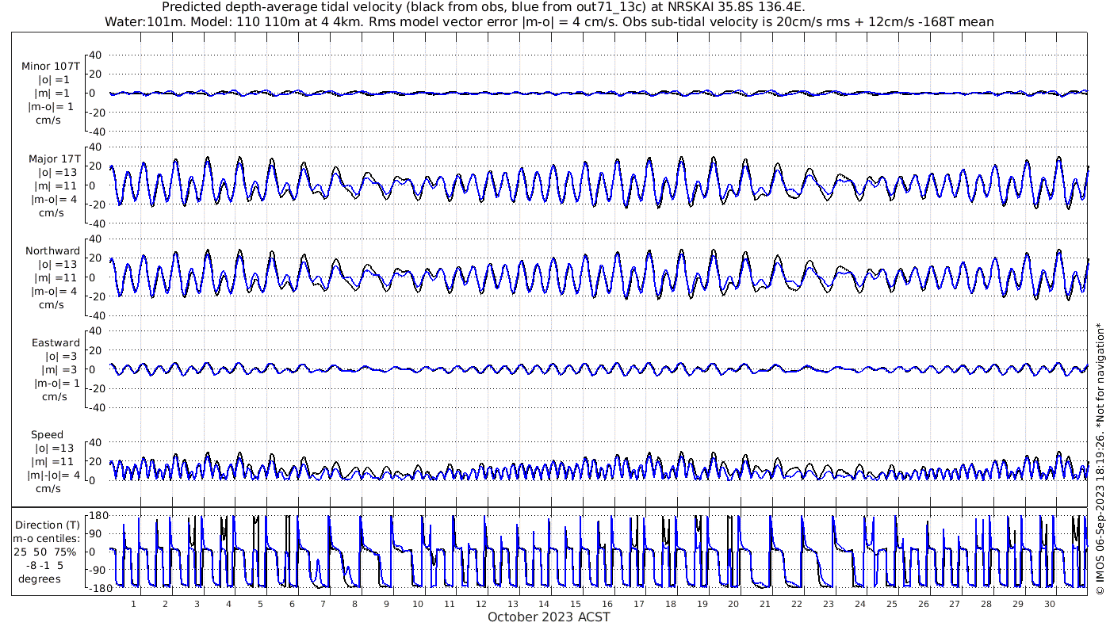The height and width of the screenshot is (634, 1110).
Task: Click day 1 on the date axis
Action: coord(133,604)
